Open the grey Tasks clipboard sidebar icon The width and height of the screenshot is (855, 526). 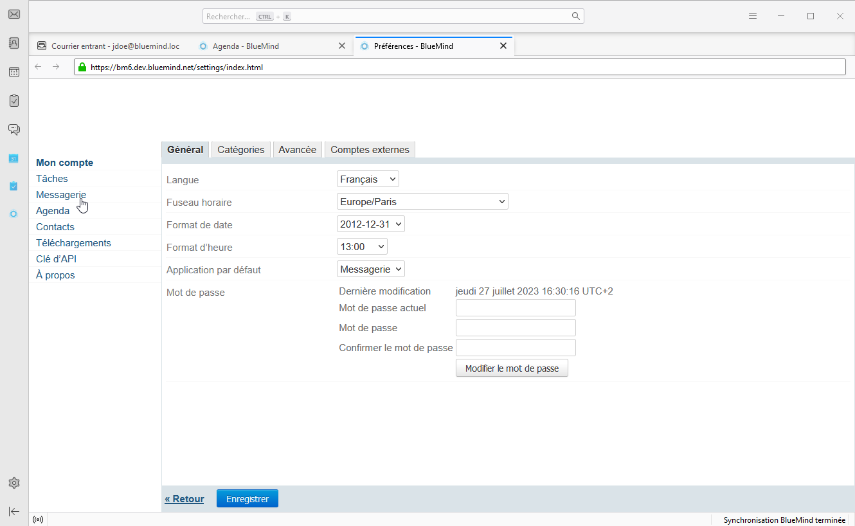tap(14, 101)
